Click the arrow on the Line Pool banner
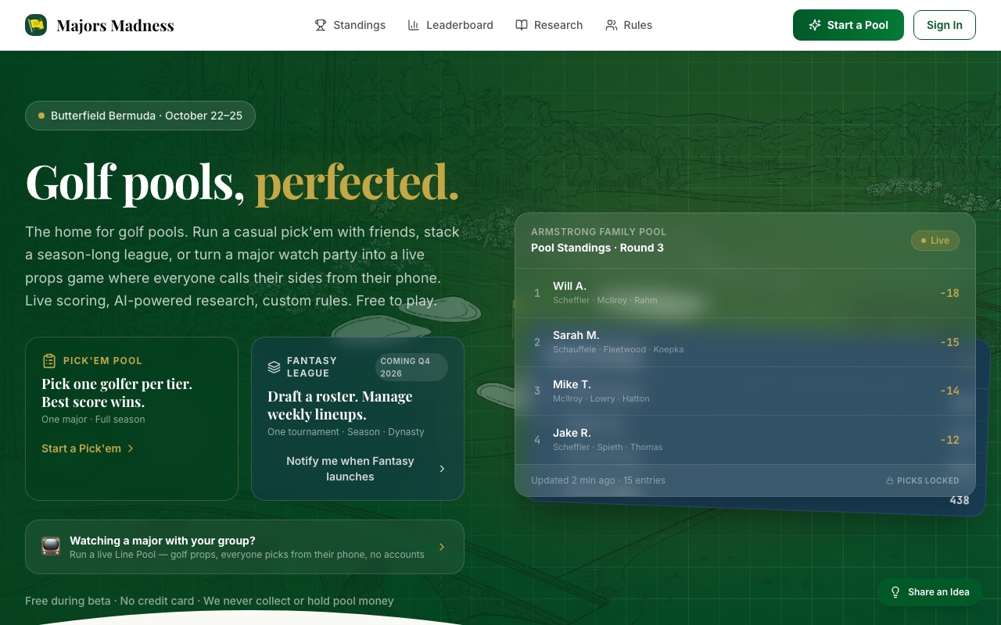Viewport: 1001px width, 625px height. click(442, 547)
